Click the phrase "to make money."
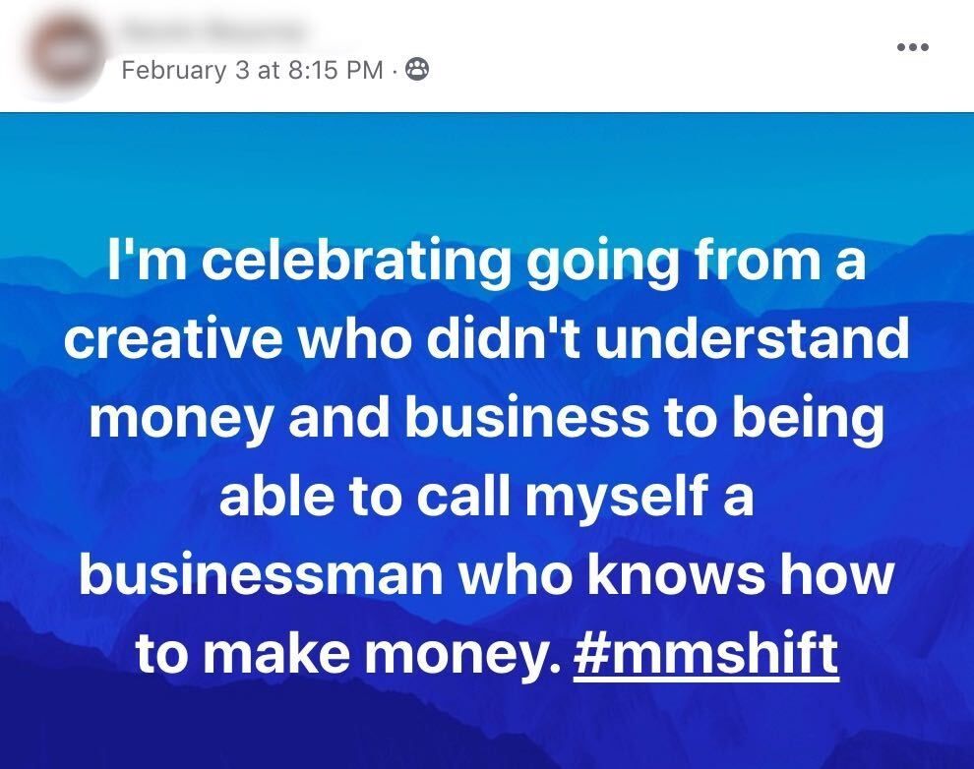974x769 pixels. pos(346,654)
